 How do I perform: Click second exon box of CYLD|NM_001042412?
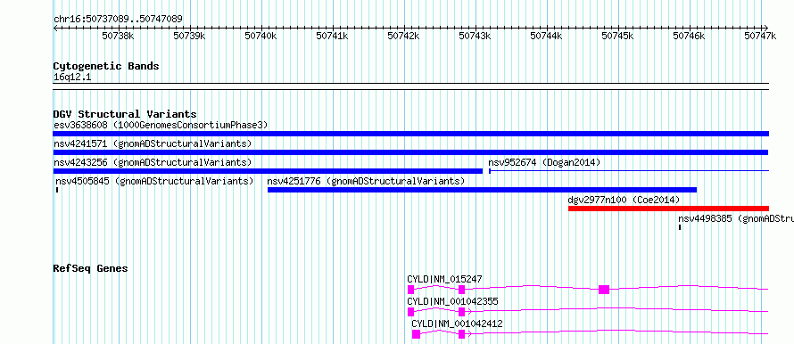(461, 334)
